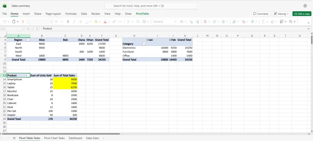Screen dimensions: 313x141
Task: Toggle Bold formatting
Action: coord(68,22)
